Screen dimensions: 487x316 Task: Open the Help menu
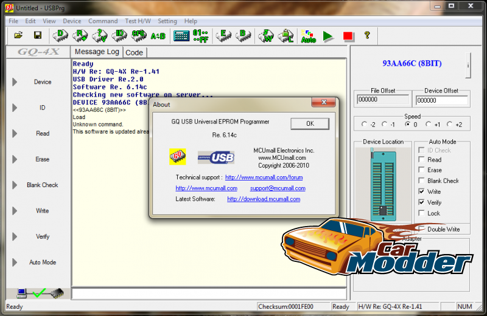[191, 21]
